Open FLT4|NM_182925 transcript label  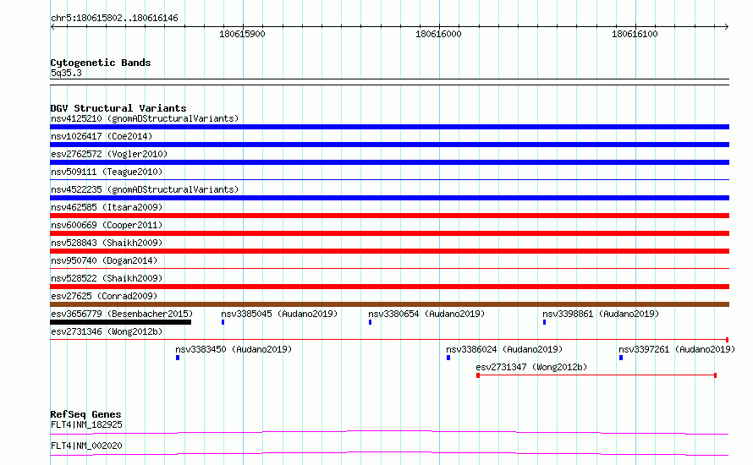click(86, 424)
